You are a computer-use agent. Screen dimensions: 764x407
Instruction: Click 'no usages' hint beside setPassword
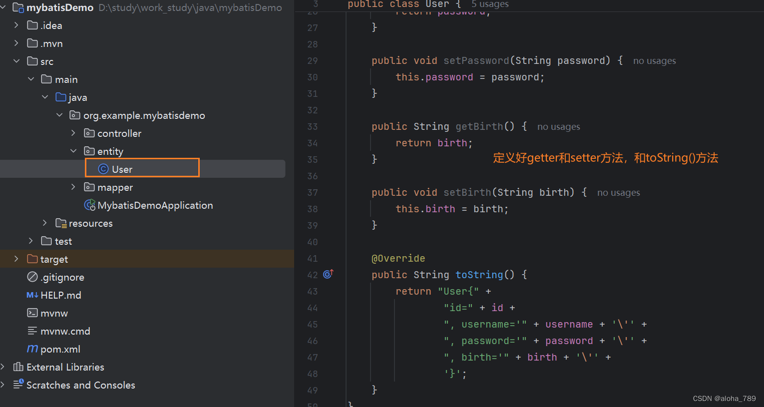655,61
